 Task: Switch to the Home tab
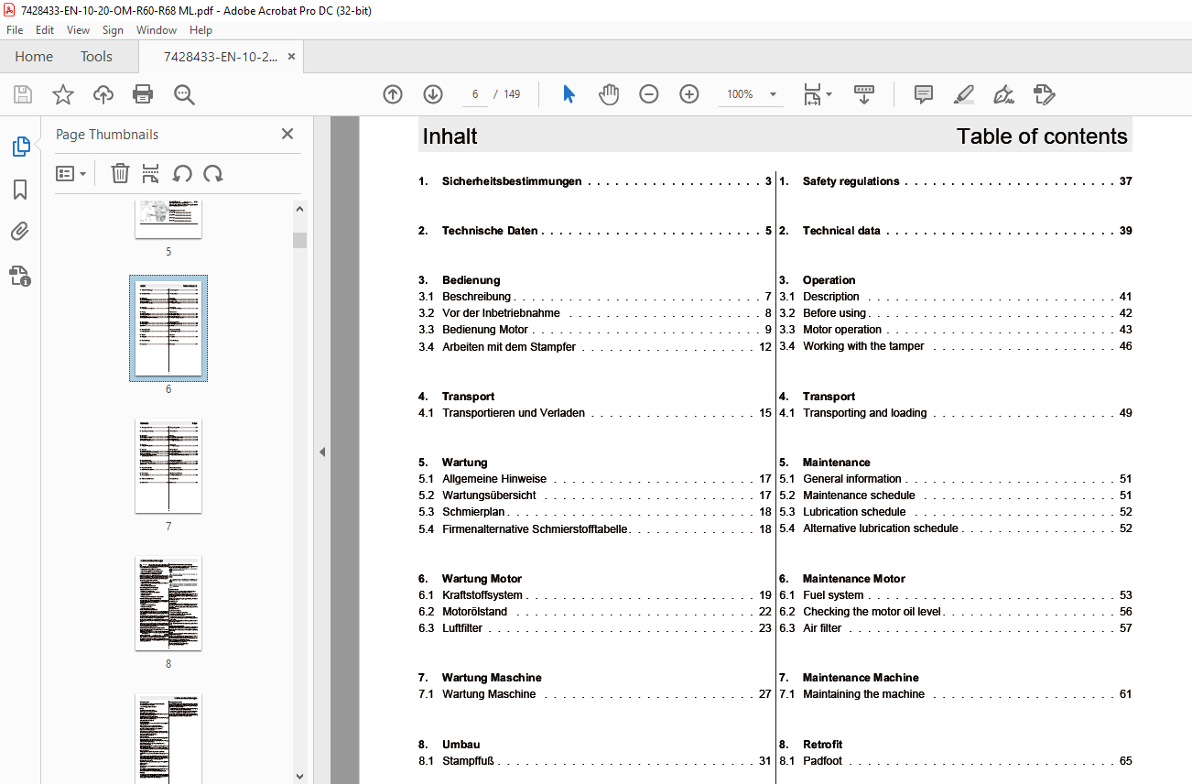34,57
